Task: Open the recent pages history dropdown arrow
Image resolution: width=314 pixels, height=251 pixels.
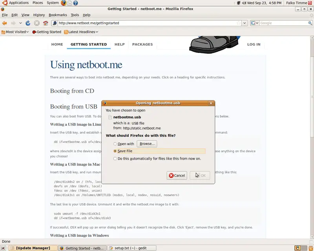Action: pos(20,23)
